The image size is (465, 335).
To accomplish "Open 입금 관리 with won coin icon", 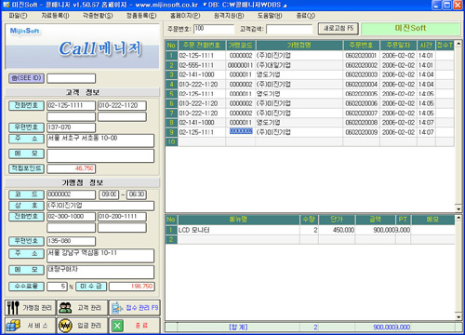I will coord(83,326).
